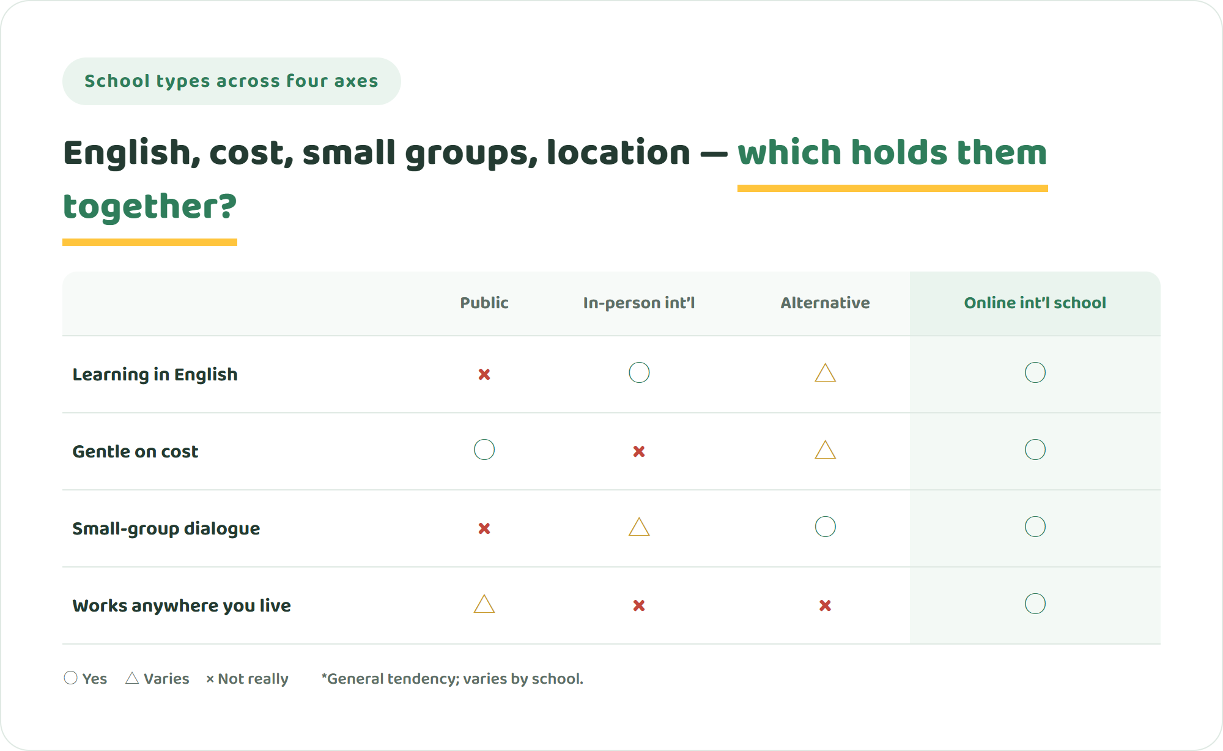
Task: Click the 'School types across four axes' pill
Action: pyautogui.click(x=232, y=81)
